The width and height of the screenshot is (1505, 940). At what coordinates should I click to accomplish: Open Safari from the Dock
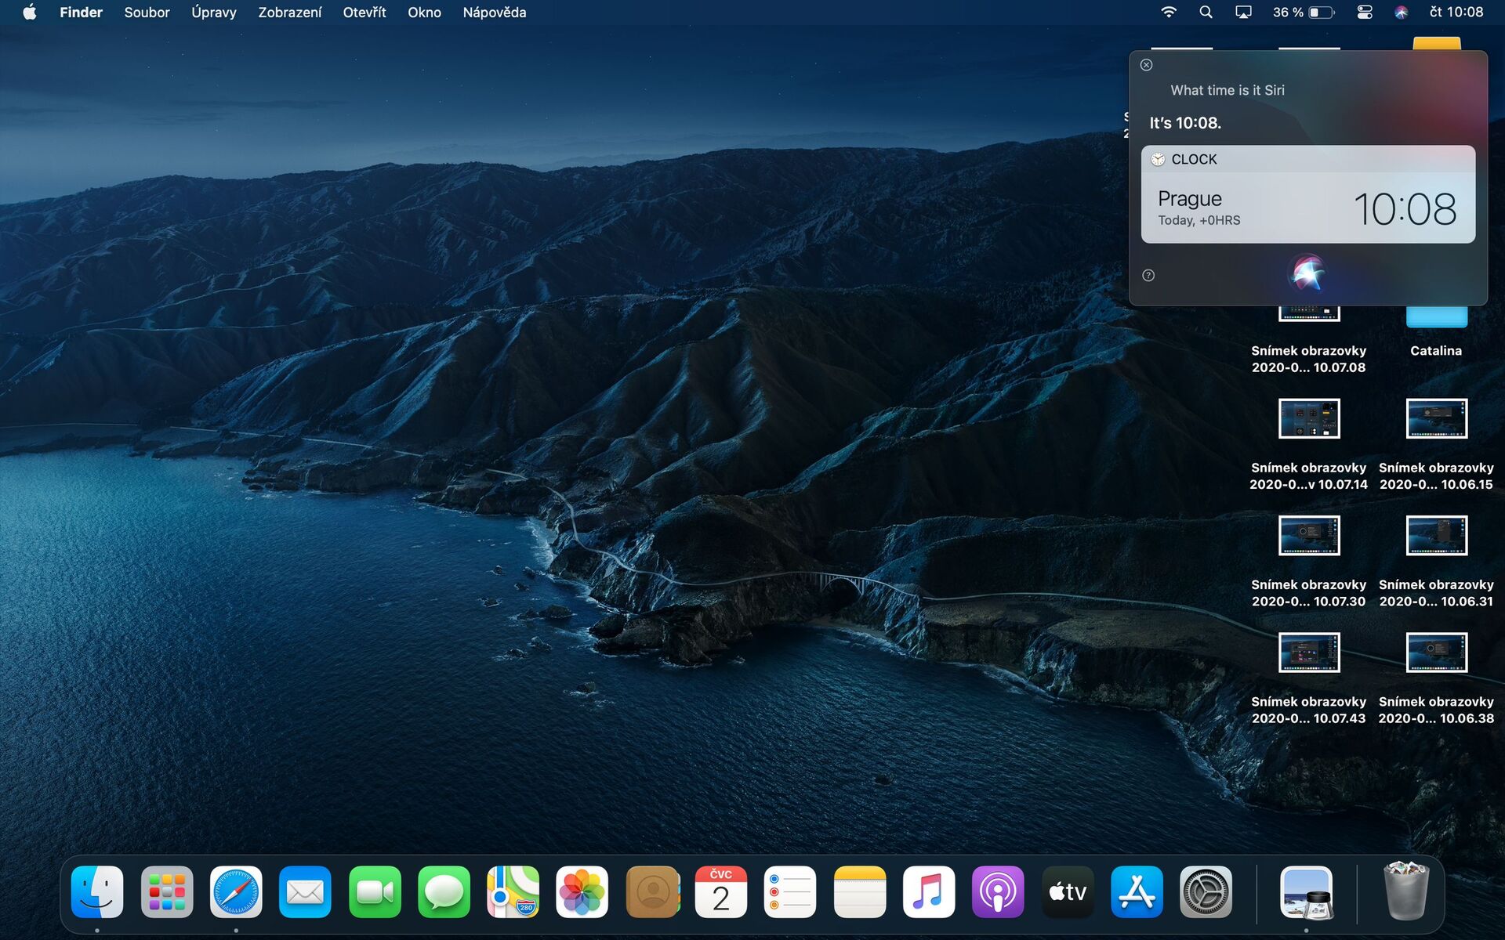click(237, 891)
